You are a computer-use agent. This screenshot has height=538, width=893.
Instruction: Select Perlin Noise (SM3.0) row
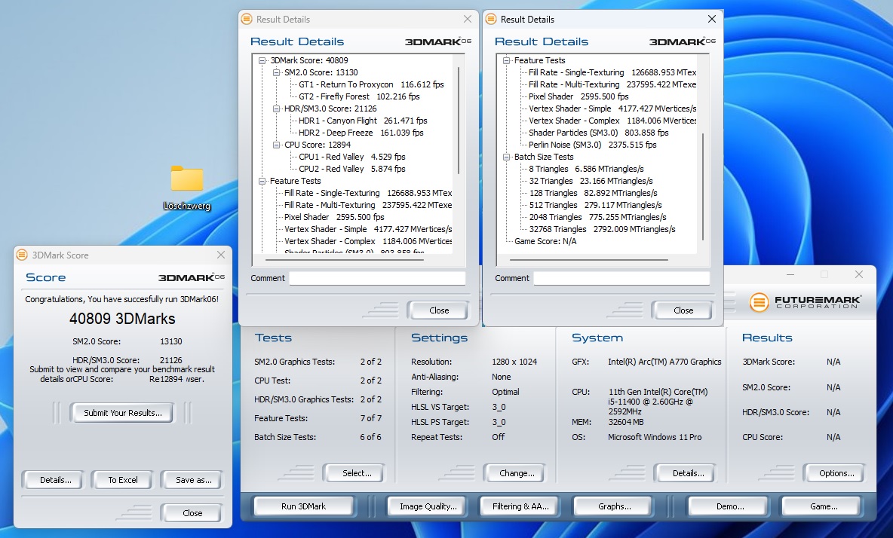[x=592, y=145]
